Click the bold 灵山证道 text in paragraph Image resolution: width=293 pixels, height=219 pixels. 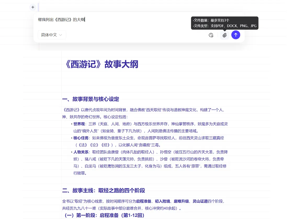coord(200,201)
